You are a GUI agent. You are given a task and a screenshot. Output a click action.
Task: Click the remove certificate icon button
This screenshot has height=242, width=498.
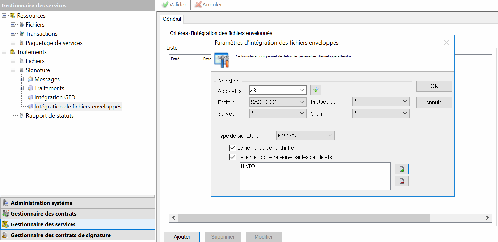pos(401,181)
